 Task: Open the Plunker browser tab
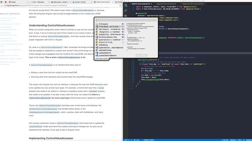(119, 2)
